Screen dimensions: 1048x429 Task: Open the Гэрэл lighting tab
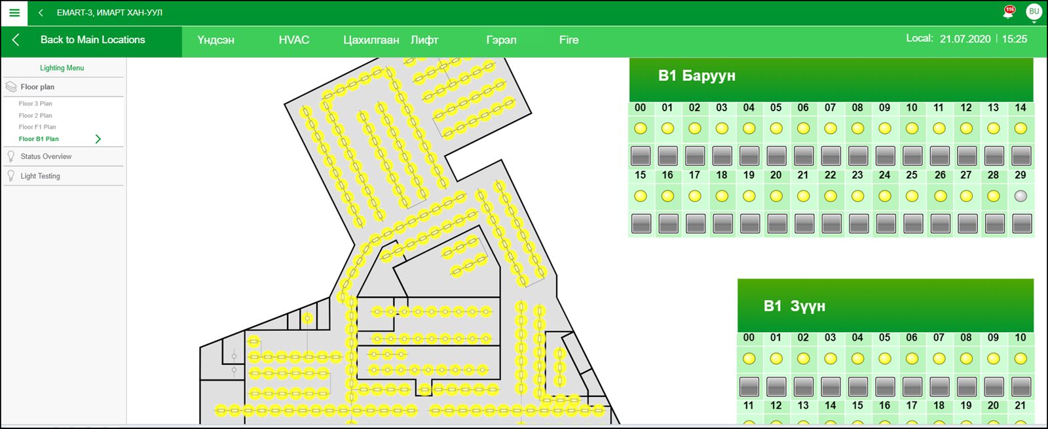[501, 40]
